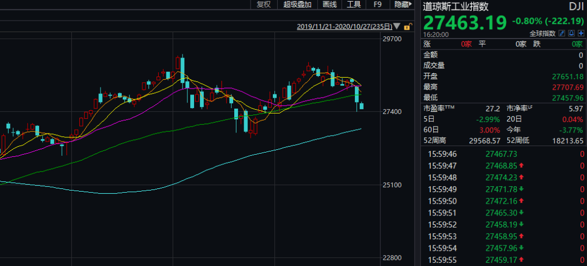Open the 复权 adjustment menu
Image resolution: width=587 pixels, height=266 pixels.
click(264, 5)
